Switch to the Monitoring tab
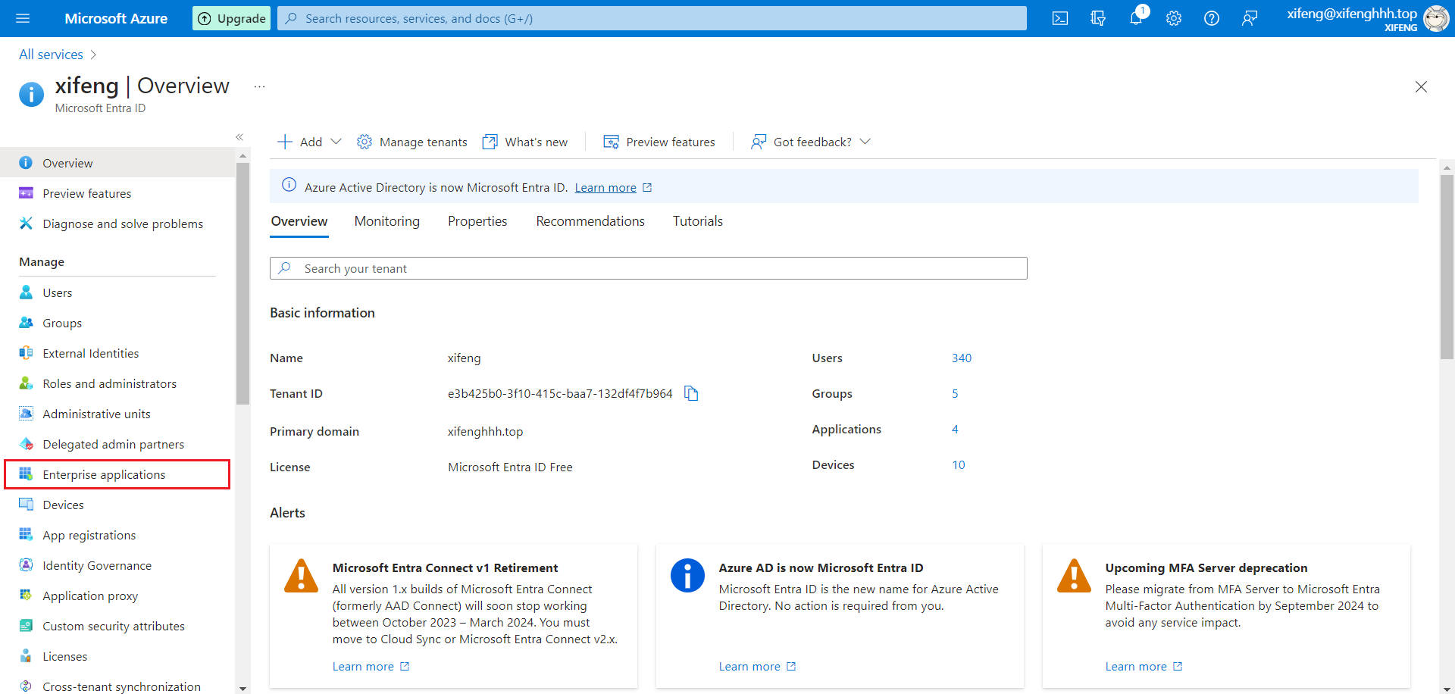Viewport: 1455px width, 694px height. tap(386, 221)
